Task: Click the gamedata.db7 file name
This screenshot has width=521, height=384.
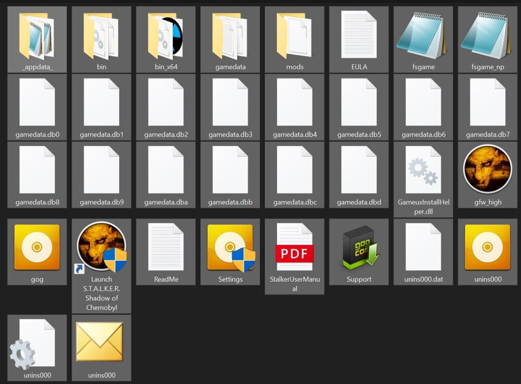Action: click(x=488, y=135)
